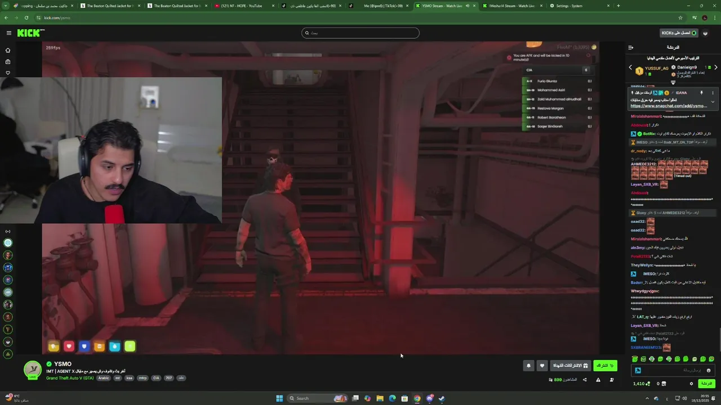Unpin the pinned chat message
Screen dimensions: 721x405
[x=701, y=93]
